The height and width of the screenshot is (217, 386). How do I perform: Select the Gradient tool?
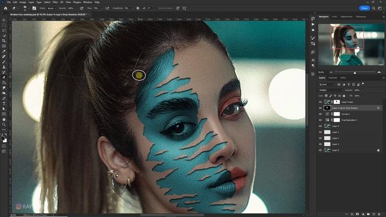pyautogui.click(x=4, y=83)
